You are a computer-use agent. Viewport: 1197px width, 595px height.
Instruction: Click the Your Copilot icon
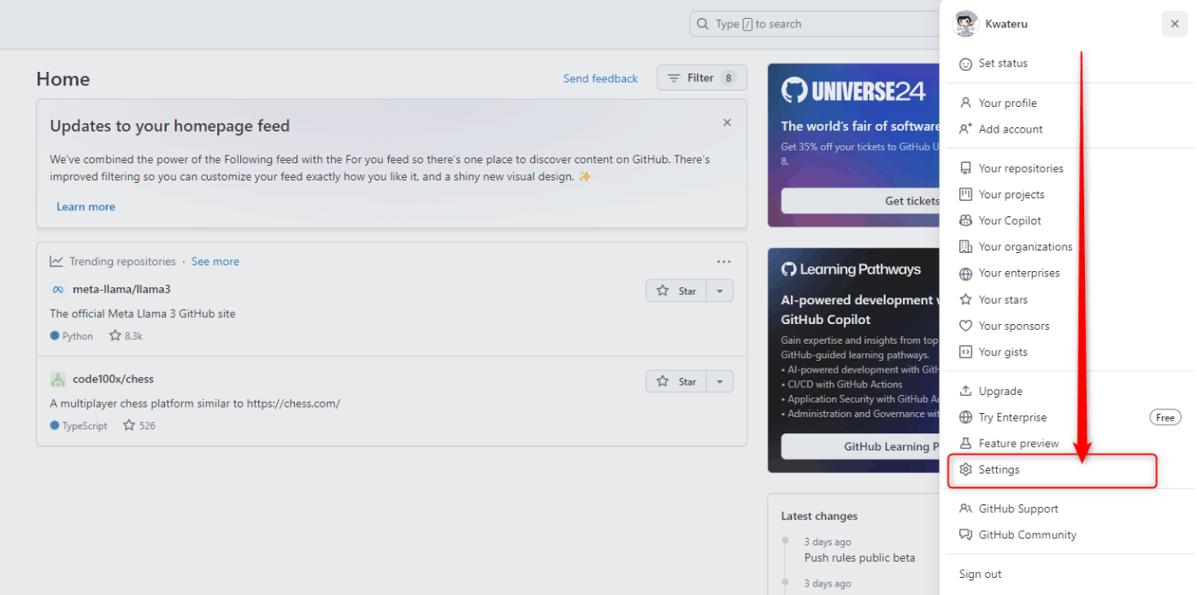pyautogui.click(x=965, y=221)
